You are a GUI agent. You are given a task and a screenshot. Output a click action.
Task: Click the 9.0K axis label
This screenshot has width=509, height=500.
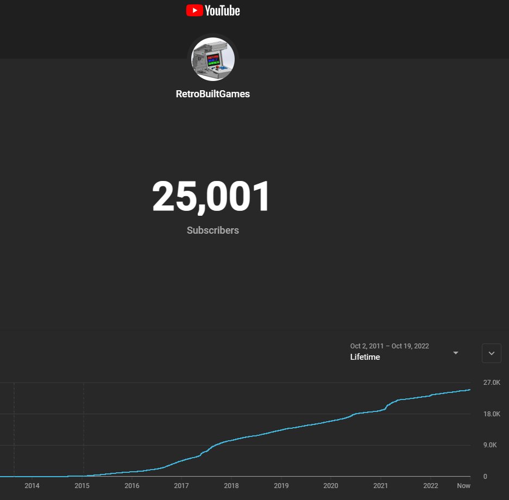[490, 445]
